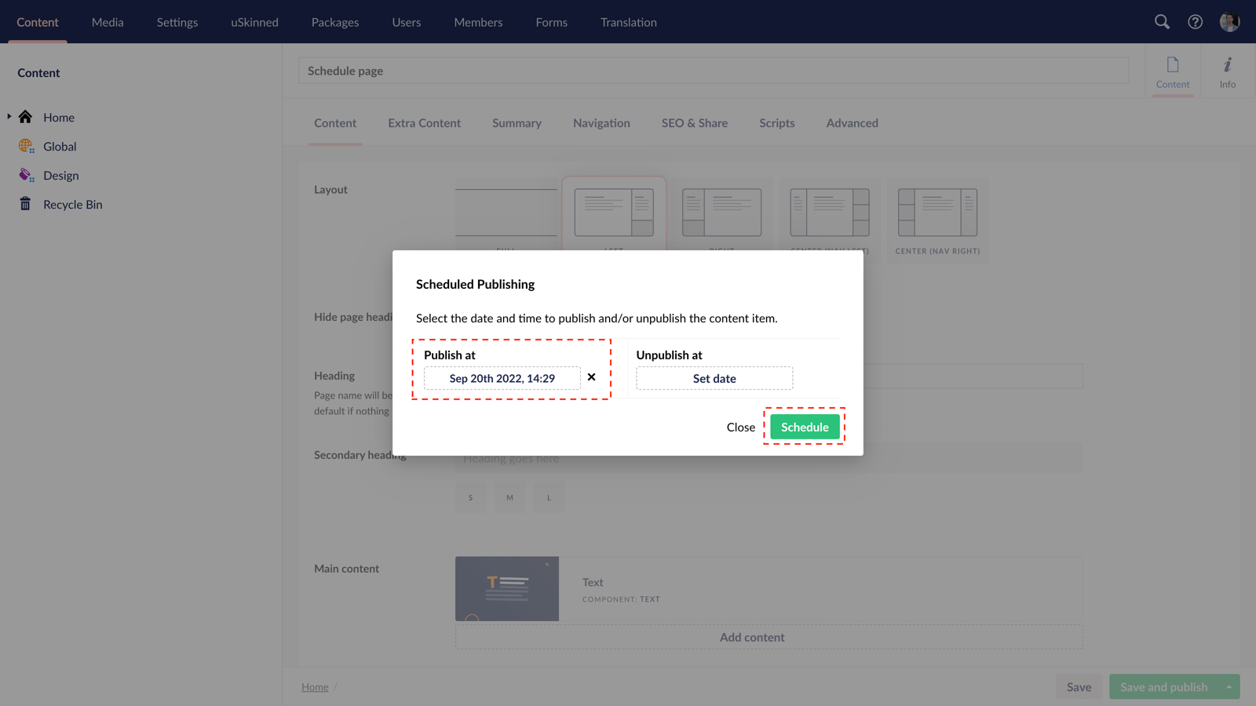Expand the Home tree node disclosure arrow

tap(9, 117)
